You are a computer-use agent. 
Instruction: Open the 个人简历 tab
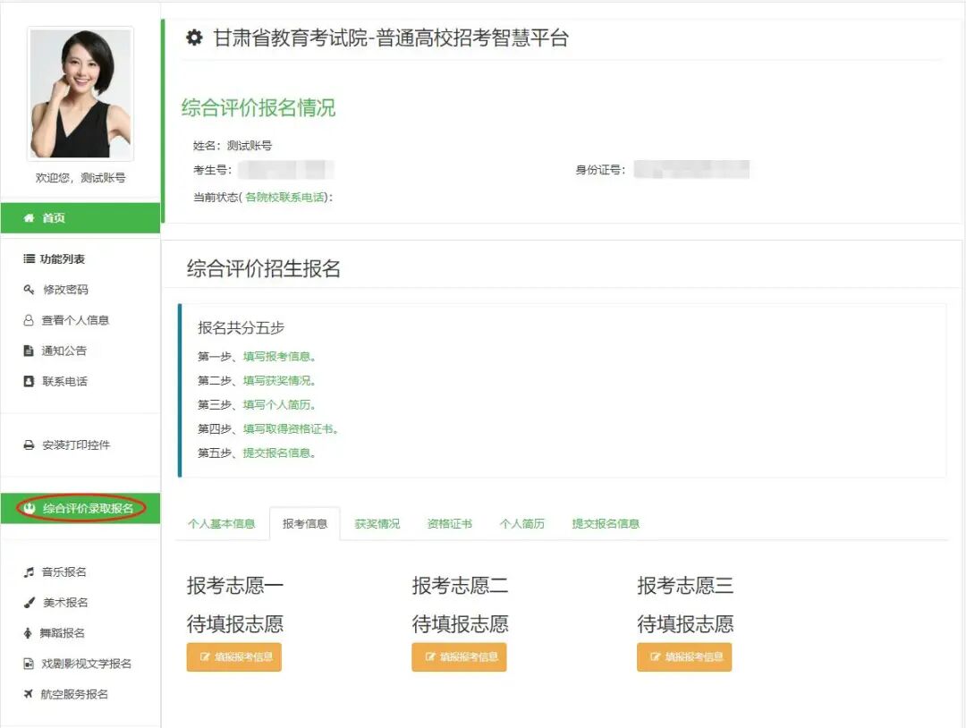521,523
